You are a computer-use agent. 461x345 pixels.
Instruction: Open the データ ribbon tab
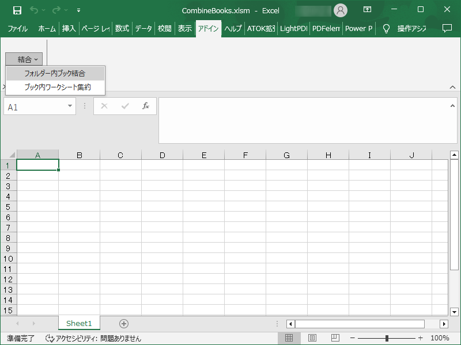143,28
